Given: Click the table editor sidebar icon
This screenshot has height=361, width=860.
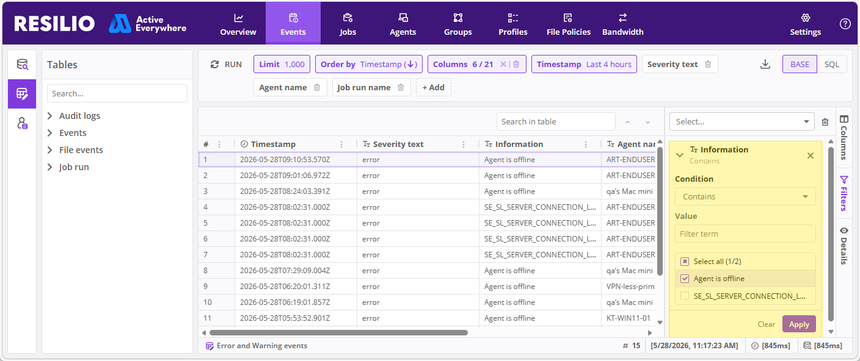Looking at the screenshot, I should pos(22,94).
